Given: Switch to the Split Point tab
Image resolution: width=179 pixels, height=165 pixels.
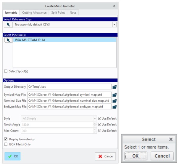Looking at the screenshot, I should point(58,12).
